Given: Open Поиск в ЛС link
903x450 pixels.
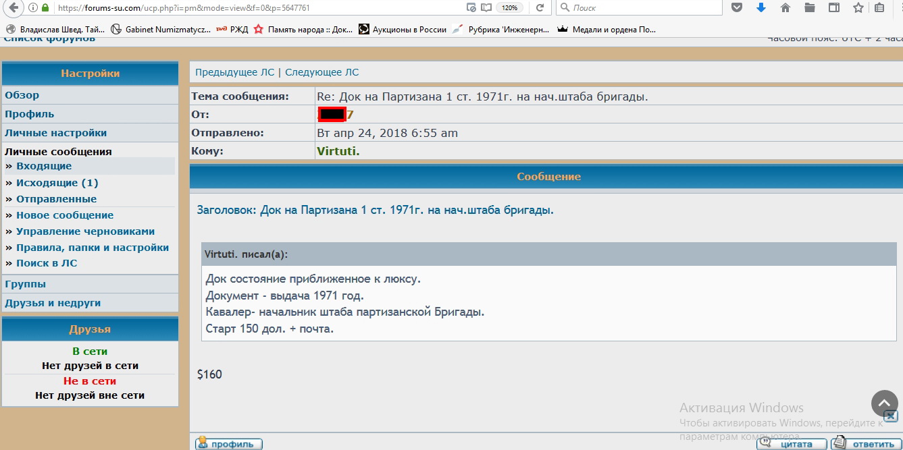Looking at the screenshot, I should coord(47,263).
